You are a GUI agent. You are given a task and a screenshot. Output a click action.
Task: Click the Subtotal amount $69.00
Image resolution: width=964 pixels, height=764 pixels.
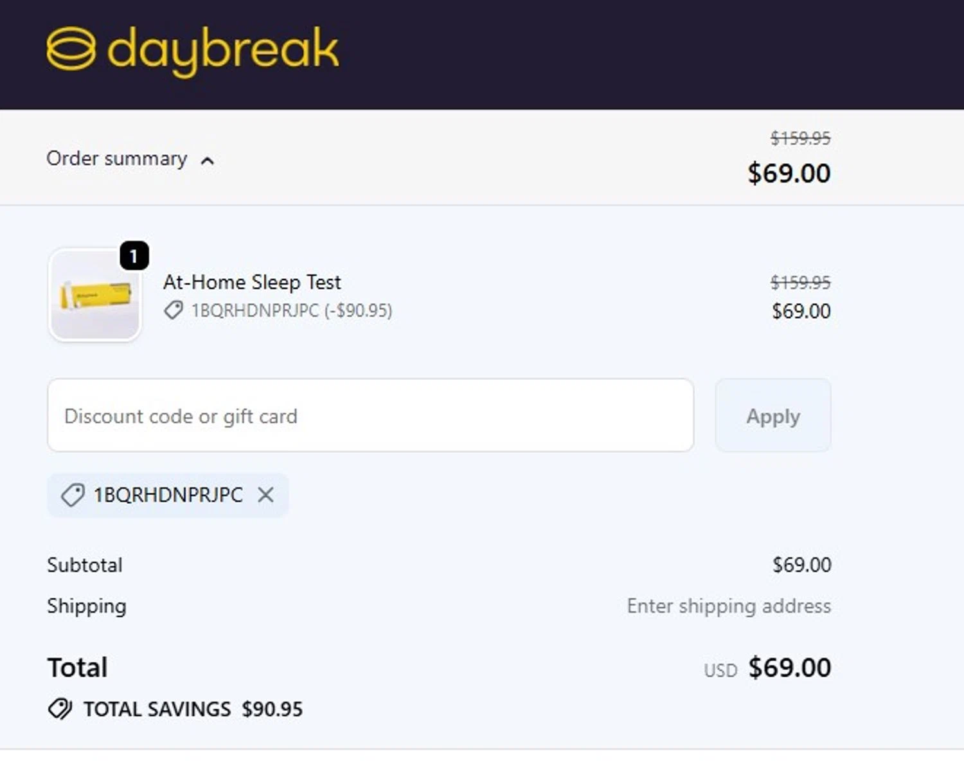tap(801, 565)
